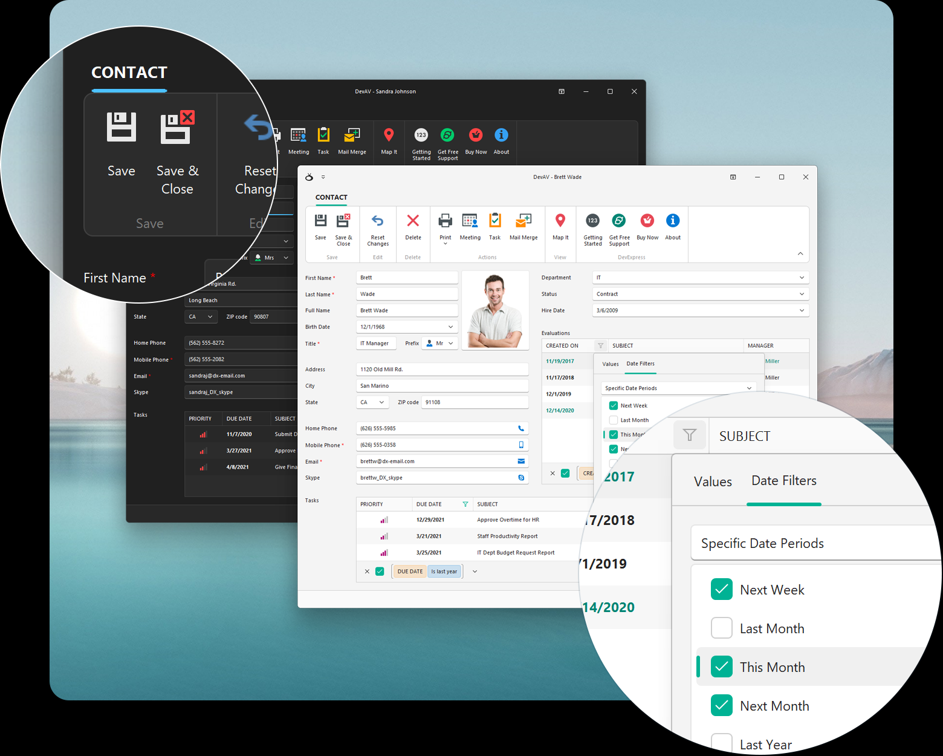Open the Hire Date dropdown showing 3/6/2009
Image resolution: width=943 pixels, height=756 pixels.
coord(802,310)
